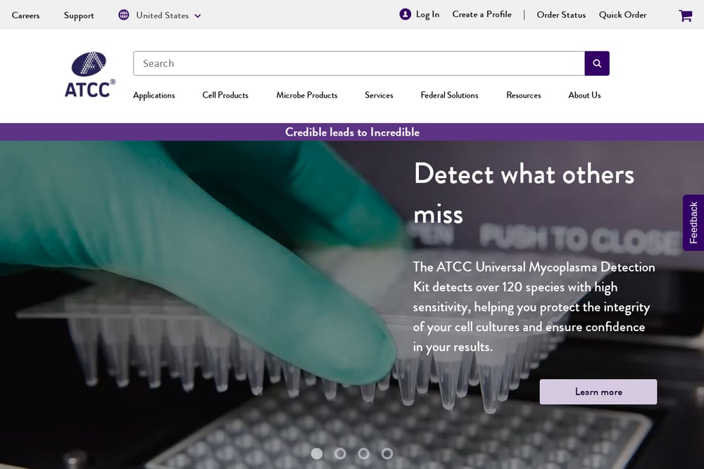Open the Quick Order link

pyautogui.click(x=623, y=15)
